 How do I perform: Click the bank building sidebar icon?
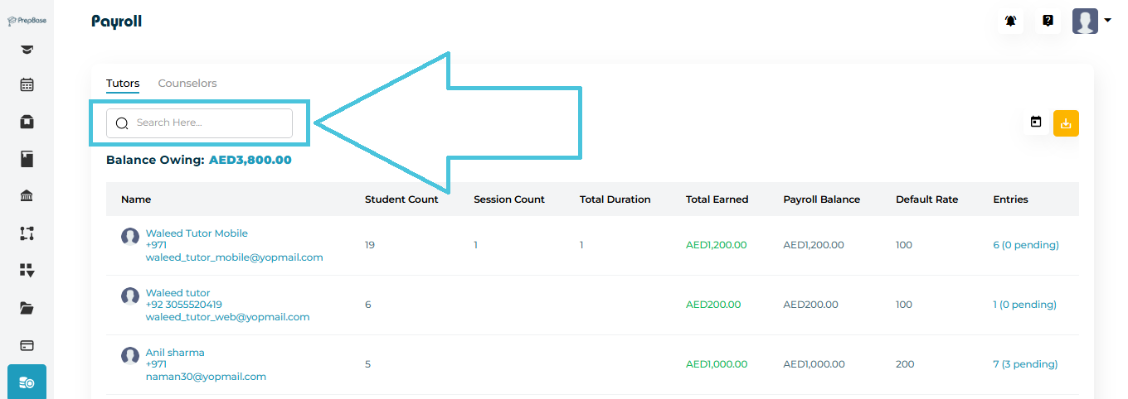[x=27, y=196]
